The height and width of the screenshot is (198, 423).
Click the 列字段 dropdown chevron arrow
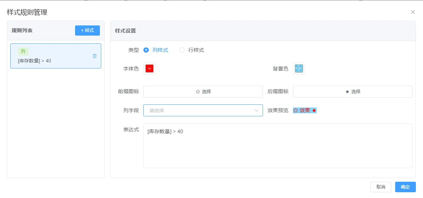[x=257, y=110]
